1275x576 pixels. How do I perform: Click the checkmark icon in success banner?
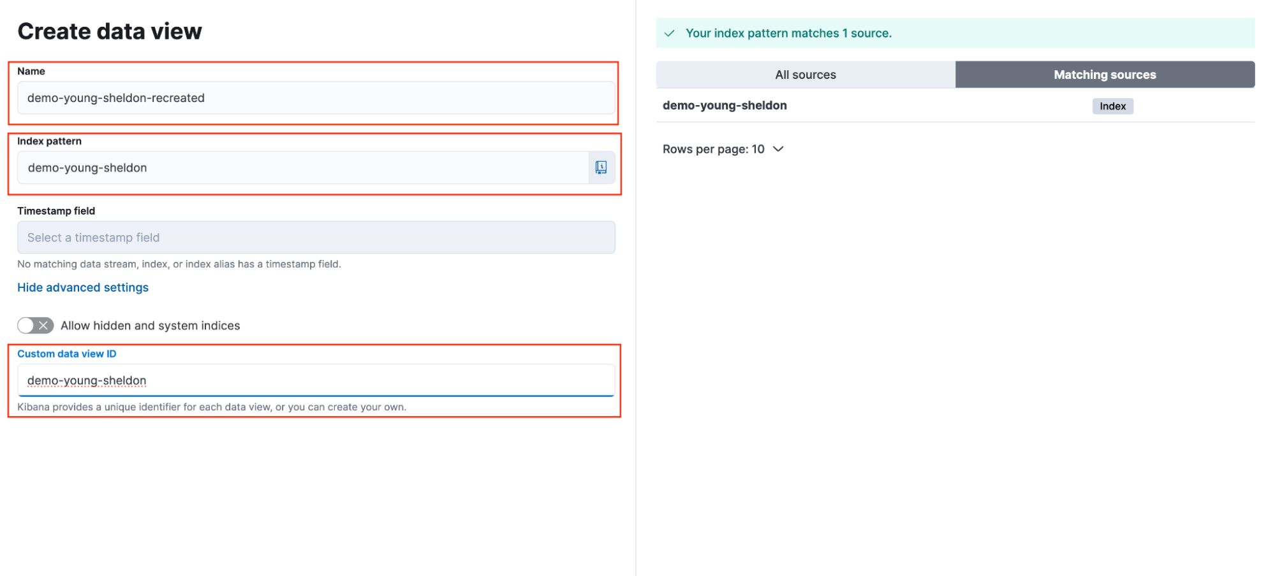tap(669, 33)
